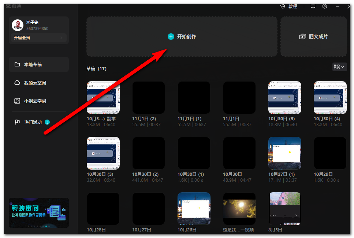Click the 教程 tutorial graduation cap icon
The image size is (354, 238).
[283, 6]
